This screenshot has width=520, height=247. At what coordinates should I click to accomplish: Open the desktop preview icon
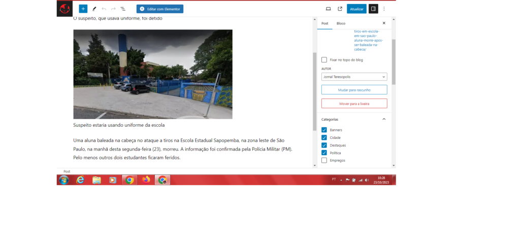tap(328, 9)
